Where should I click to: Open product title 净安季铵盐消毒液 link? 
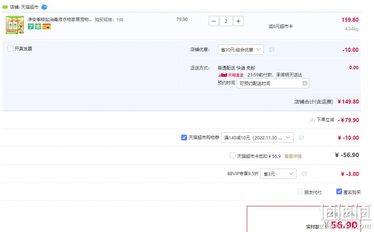click(60, 20)
